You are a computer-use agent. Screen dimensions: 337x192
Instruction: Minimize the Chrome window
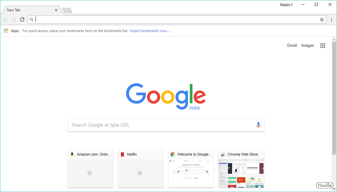tap(303, 4)
